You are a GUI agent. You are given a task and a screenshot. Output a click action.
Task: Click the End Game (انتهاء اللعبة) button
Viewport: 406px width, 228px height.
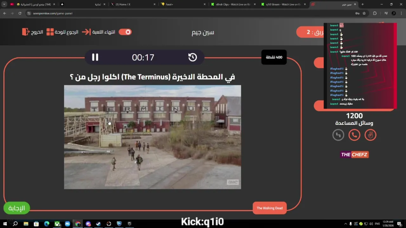[98, 32]
